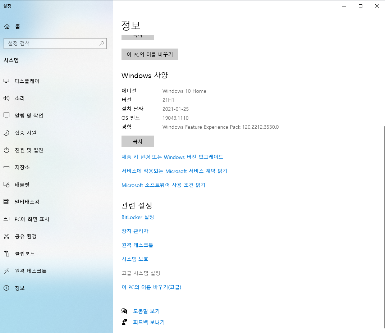Click the 이 PC의 이름 바꾸기 button
Screen dimensions: 385x333
click(150, 54)
